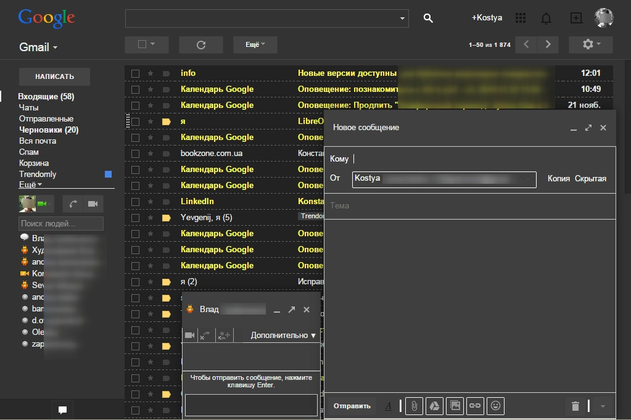Click the Отправить button to send
This screenshot has height=420, width=631.
352,406
